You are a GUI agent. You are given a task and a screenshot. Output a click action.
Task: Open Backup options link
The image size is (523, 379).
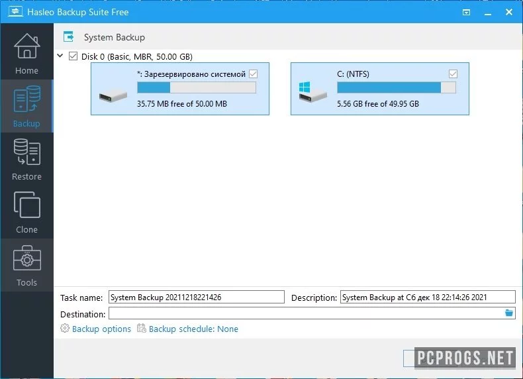101,329
